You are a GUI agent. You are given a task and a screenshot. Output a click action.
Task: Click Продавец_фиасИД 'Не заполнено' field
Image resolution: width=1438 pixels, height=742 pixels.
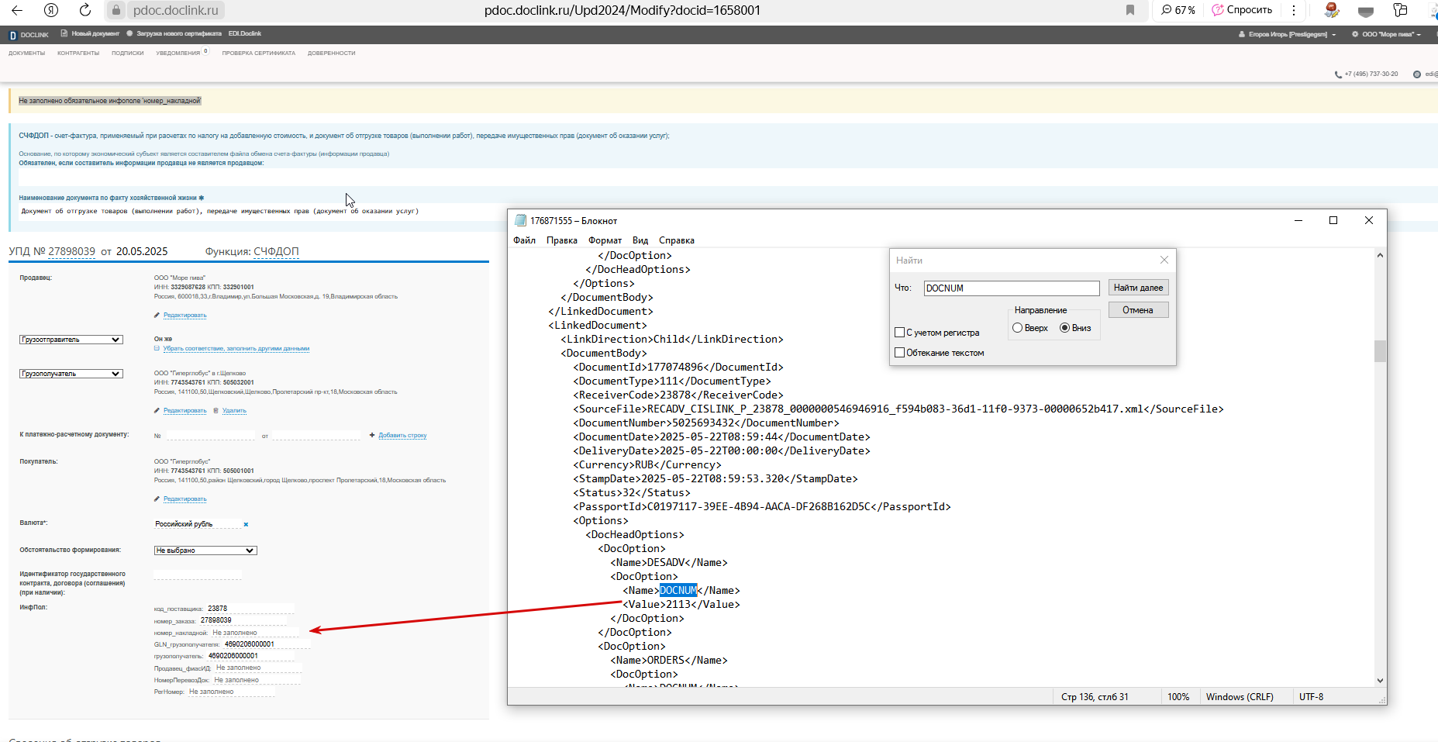258,668
